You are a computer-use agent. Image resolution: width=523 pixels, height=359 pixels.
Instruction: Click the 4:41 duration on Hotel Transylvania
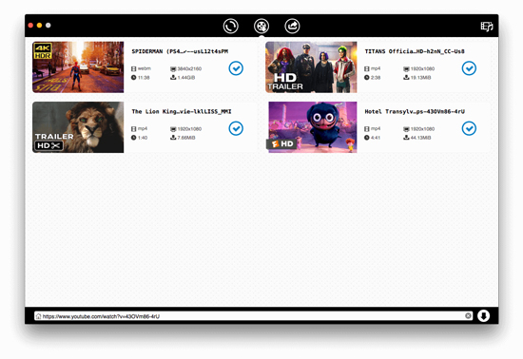(x=376, y=138)
